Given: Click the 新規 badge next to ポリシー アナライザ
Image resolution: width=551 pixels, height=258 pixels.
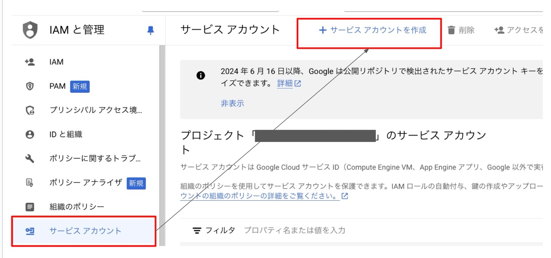Looking at the screenshot, I should [x=136, y=183].
